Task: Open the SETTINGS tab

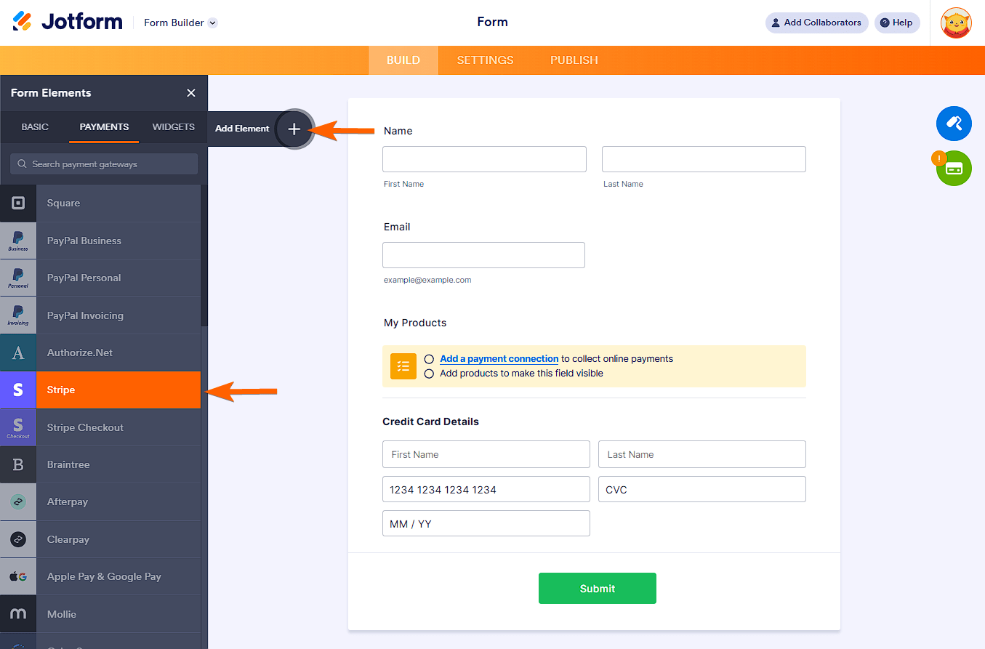Action: (485, 60)
